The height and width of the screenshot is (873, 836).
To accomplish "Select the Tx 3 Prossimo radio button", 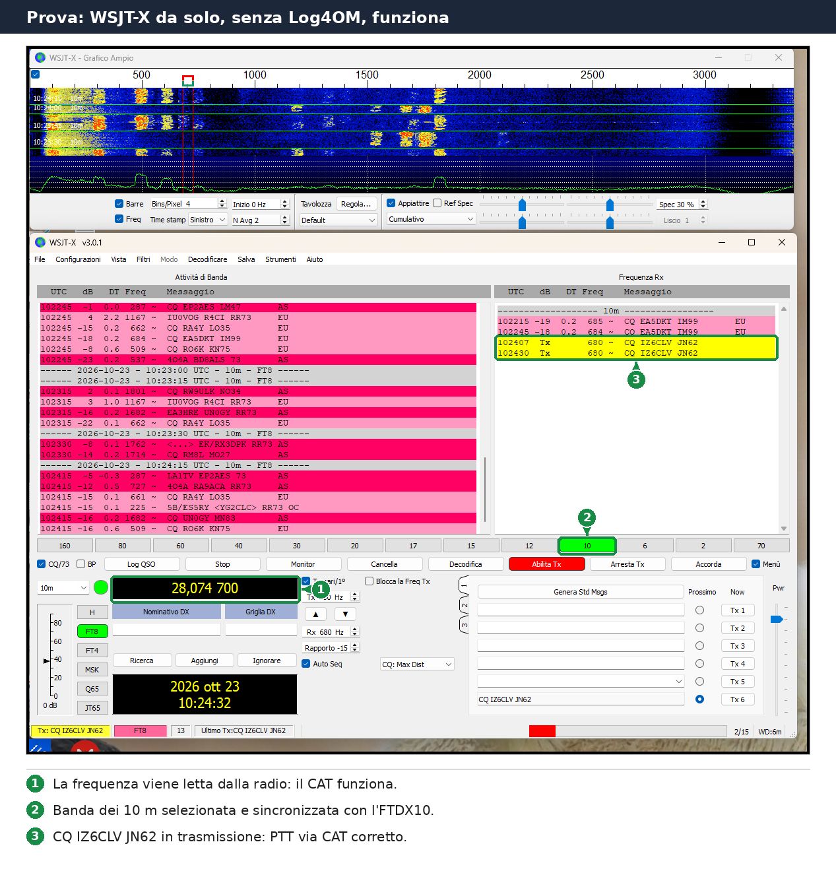I will [699, 646].
